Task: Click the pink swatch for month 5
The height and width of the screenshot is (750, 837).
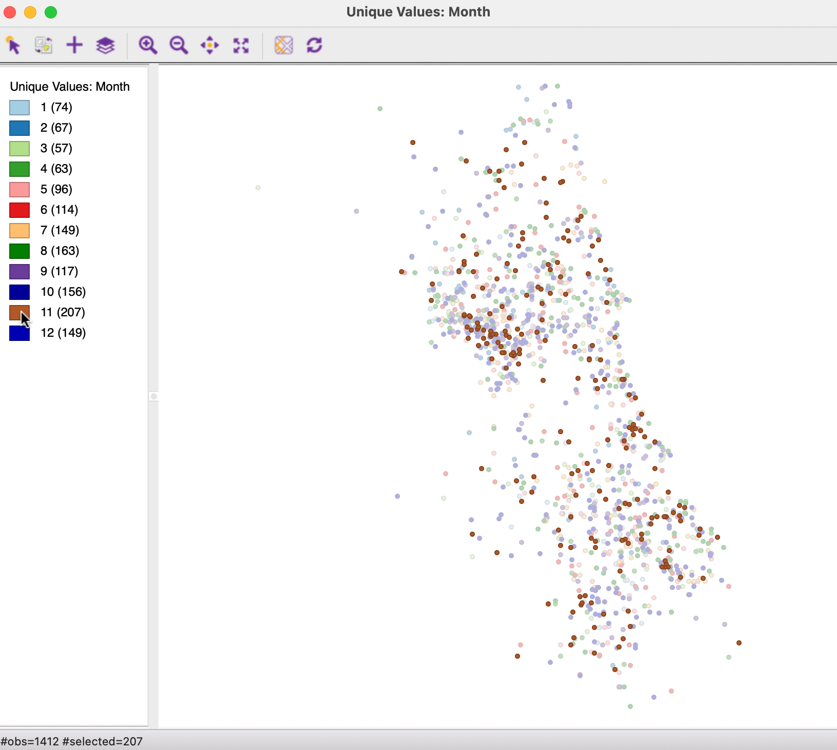Action: [x=19, y=189]
